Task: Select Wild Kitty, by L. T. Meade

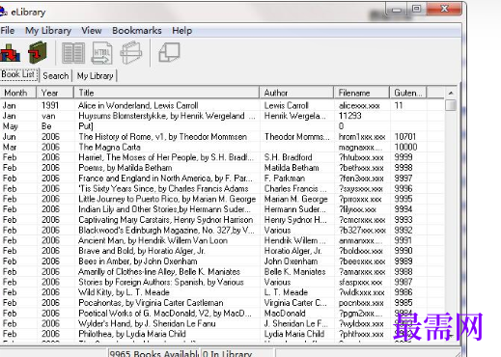Action: (124, 292)
